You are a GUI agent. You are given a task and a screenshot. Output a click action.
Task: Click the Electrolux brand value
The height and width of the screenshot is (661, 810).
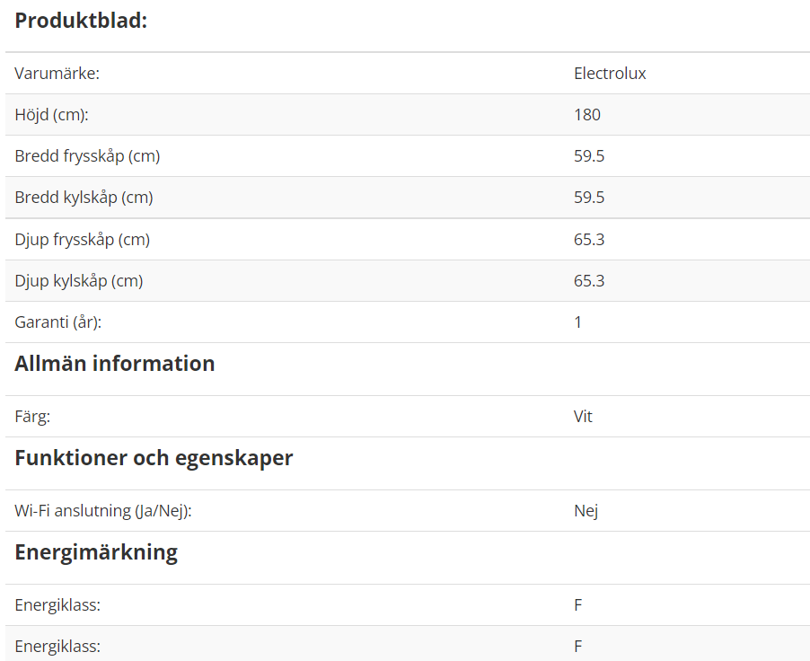[610, 74]
